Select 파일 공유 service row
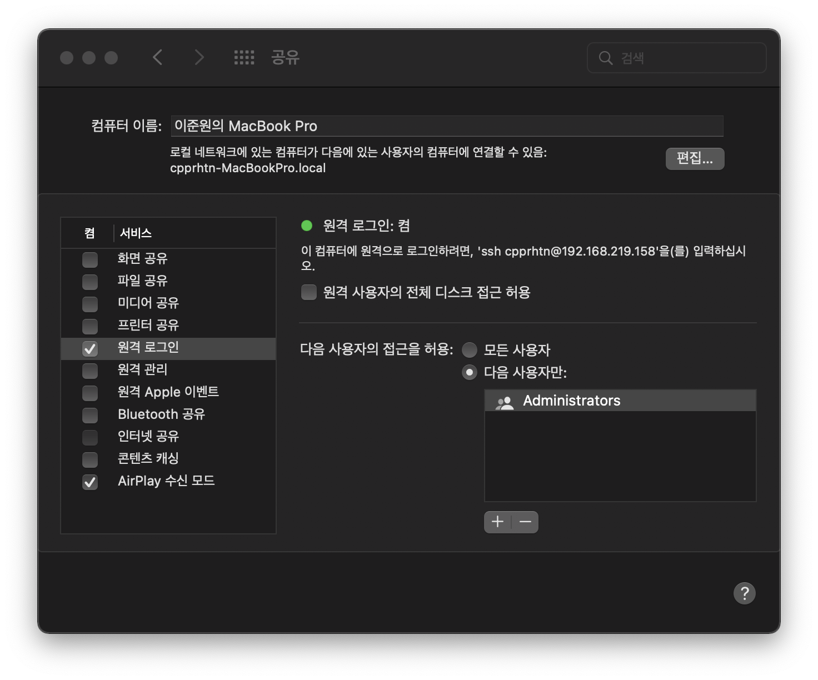This screenshot has width=818, height=680. click(x=168, y=281)
